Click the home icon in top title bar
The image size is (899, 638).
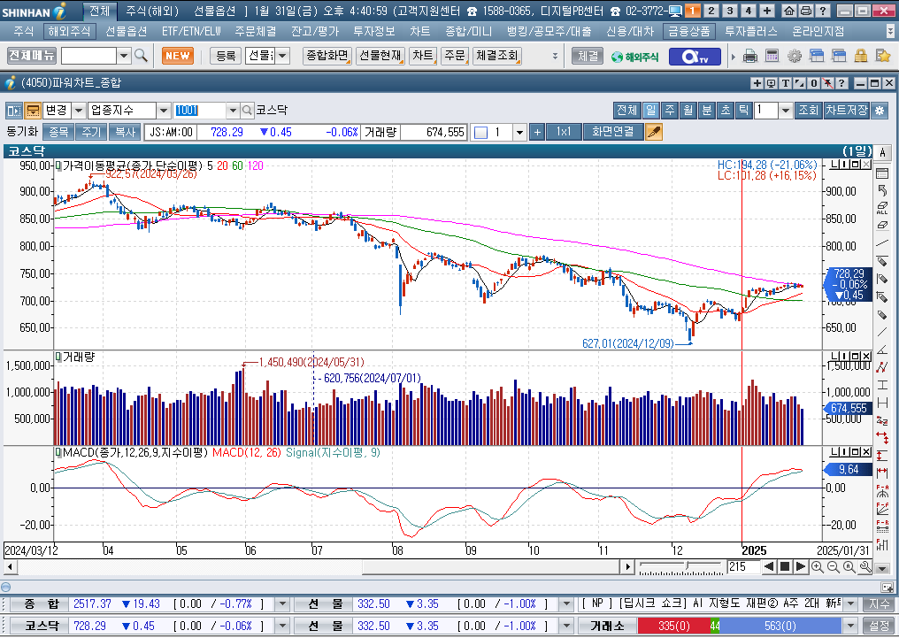click(x=789, y=11)
